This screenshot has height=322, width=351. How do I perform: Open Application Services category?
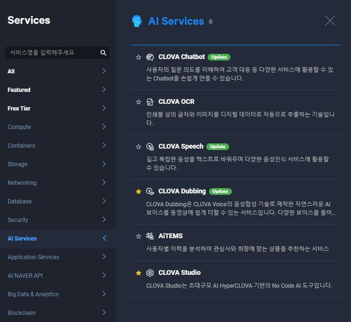coord(33,257)
